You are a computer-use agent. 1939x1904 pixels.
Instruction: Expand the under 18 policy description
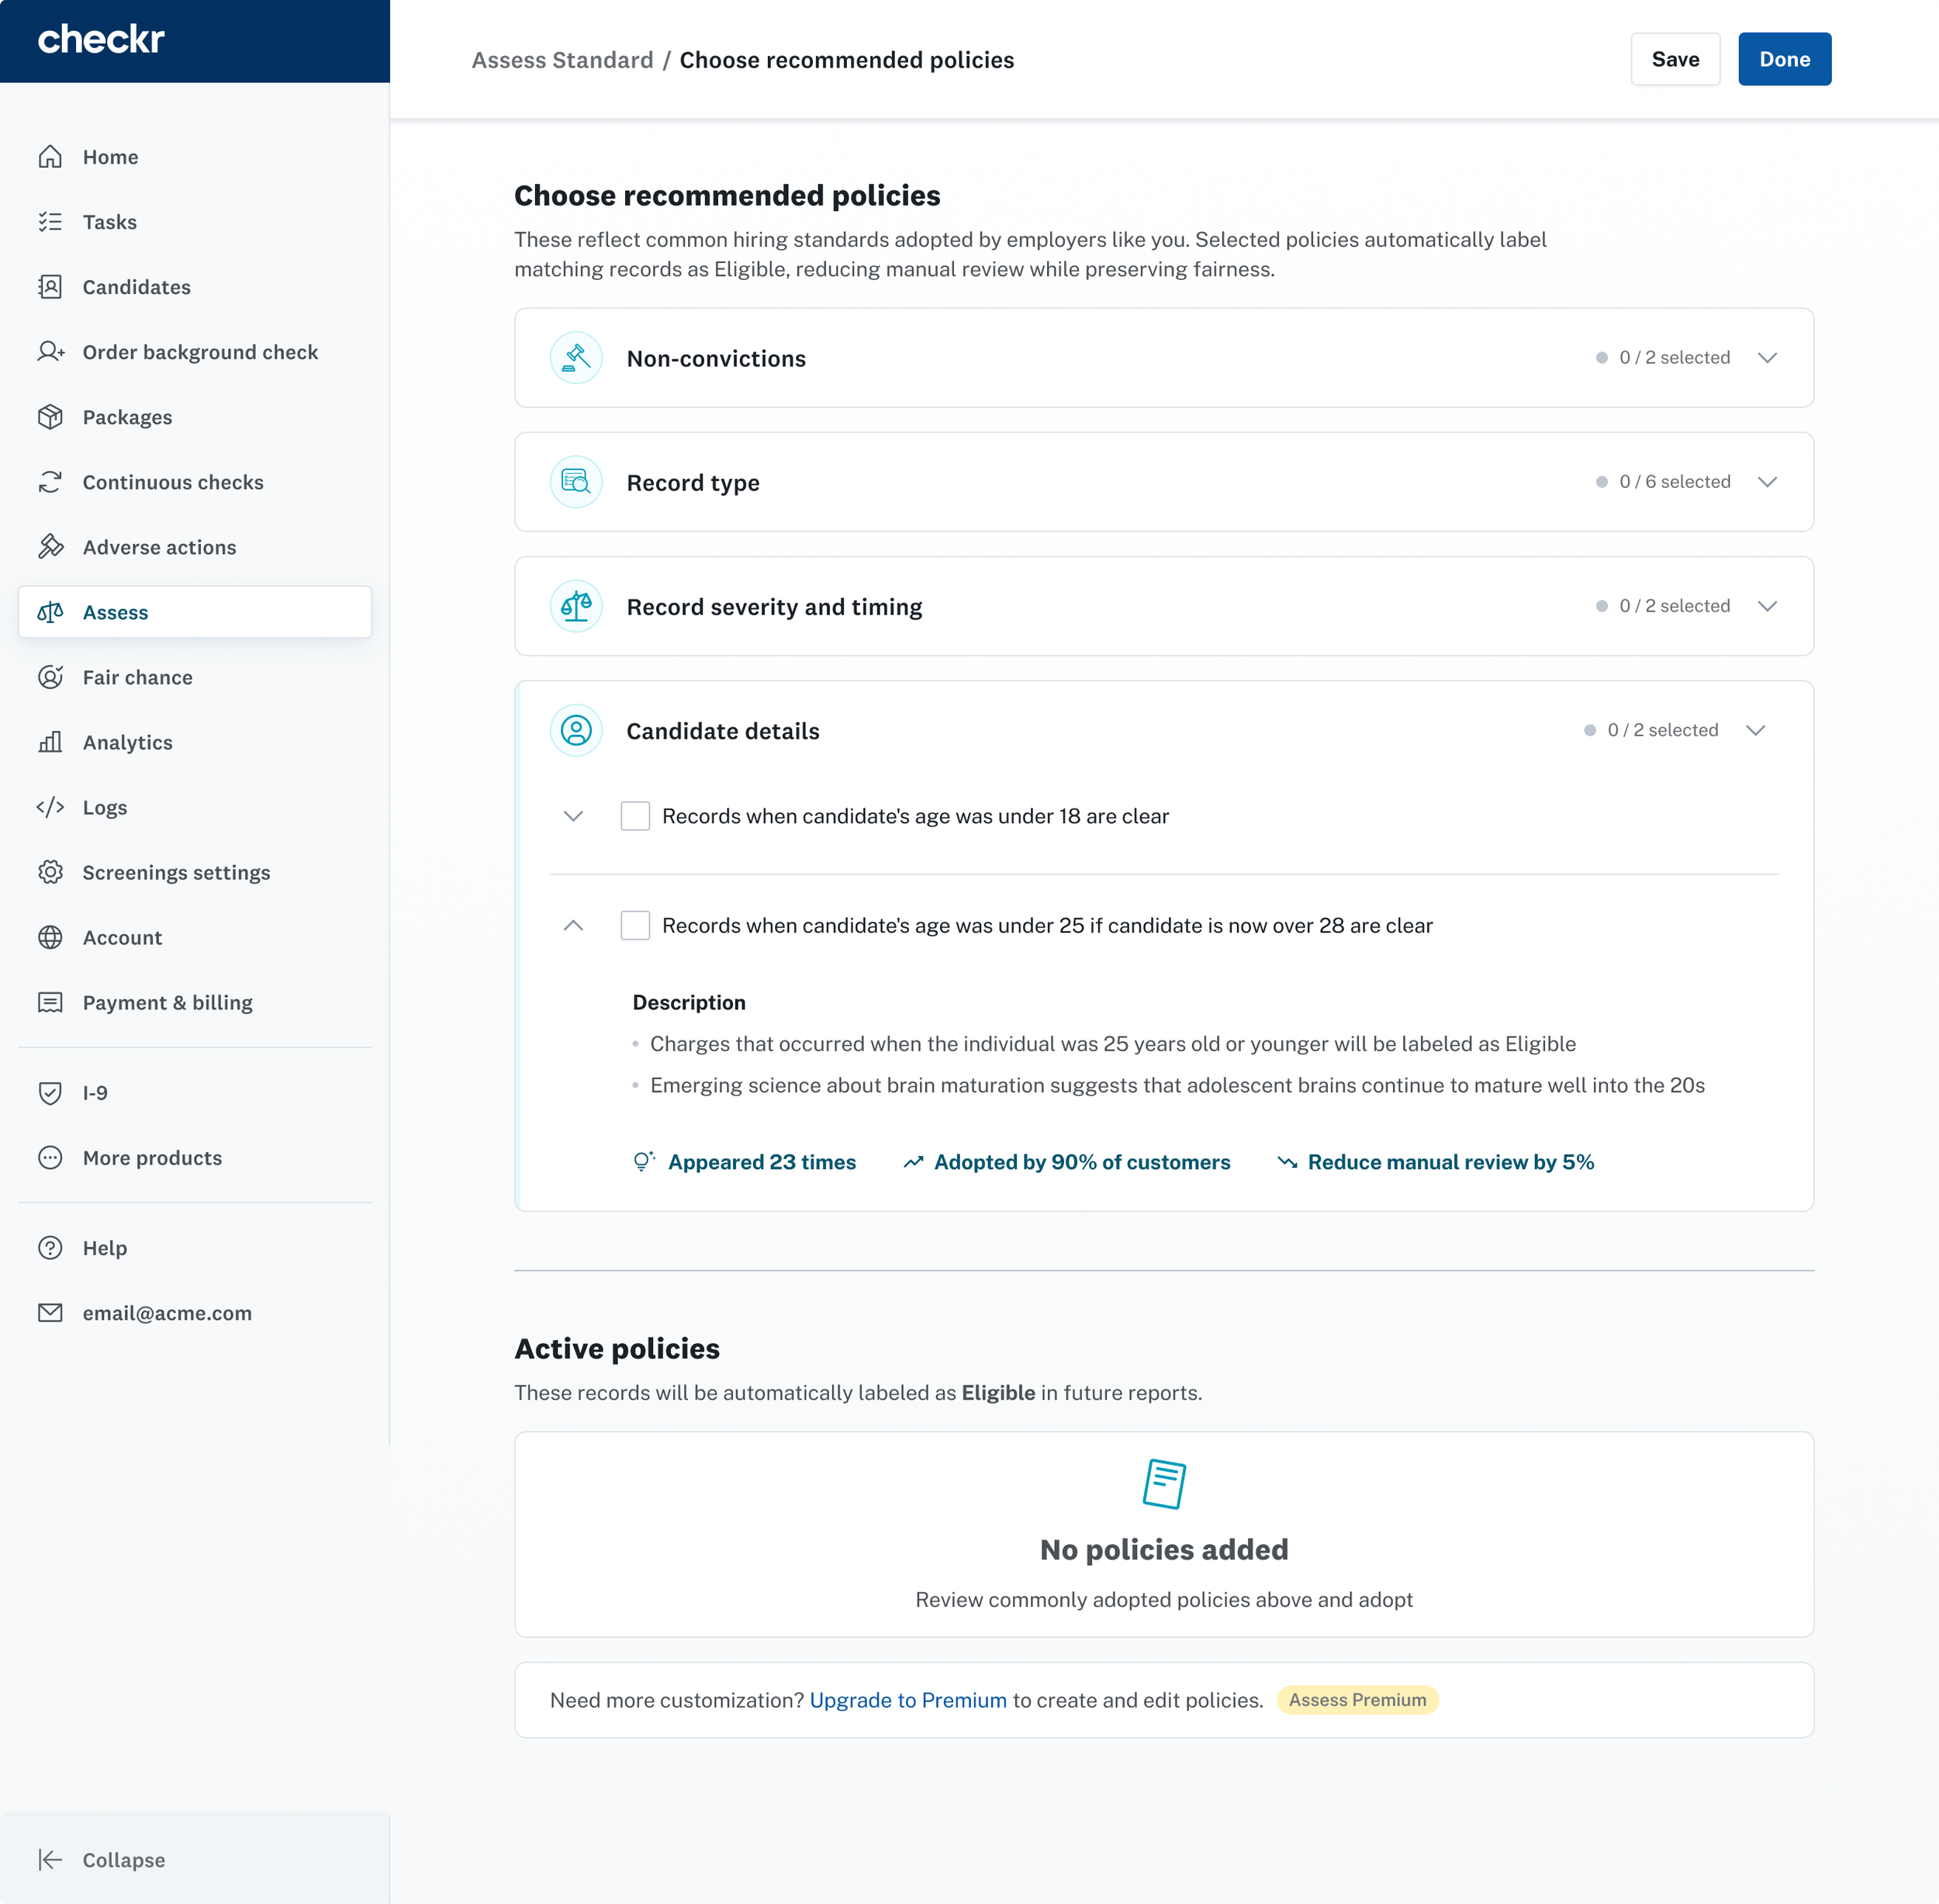pyautogui.click(x=572, y=816)
